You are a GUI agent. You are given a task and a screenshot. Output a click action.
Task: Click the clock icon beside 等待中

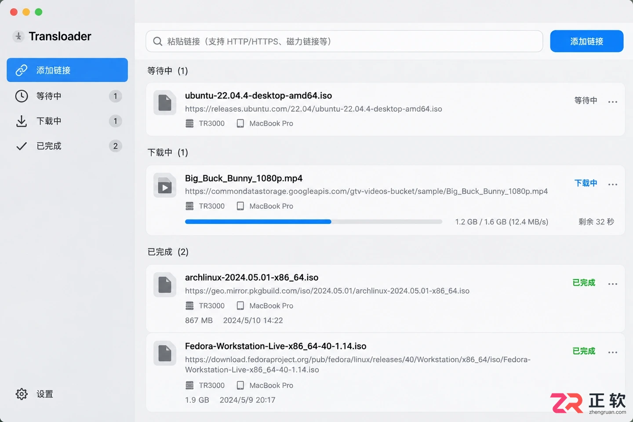click(x=22, y=96)
